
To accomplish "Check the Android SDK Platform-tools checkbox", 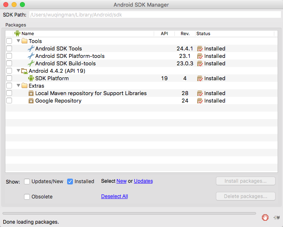I will tap(9, 56).
